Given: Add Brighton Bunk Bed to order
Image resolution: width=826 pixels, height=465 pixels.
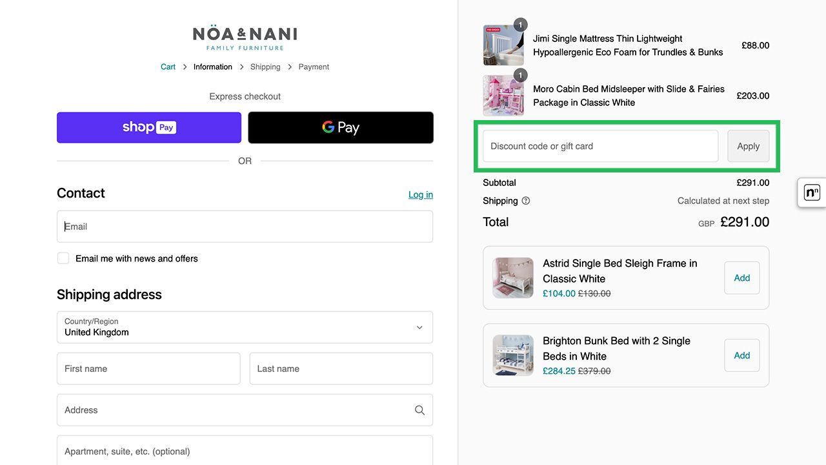Looking at the screenshot, I should click(741, 355).
